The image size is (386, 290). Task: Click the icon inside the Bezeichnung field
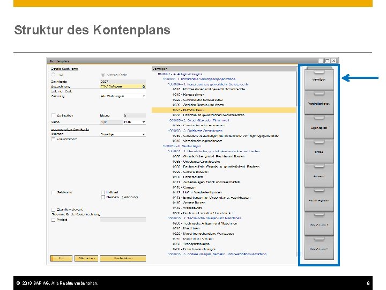(x=144, y=86)
